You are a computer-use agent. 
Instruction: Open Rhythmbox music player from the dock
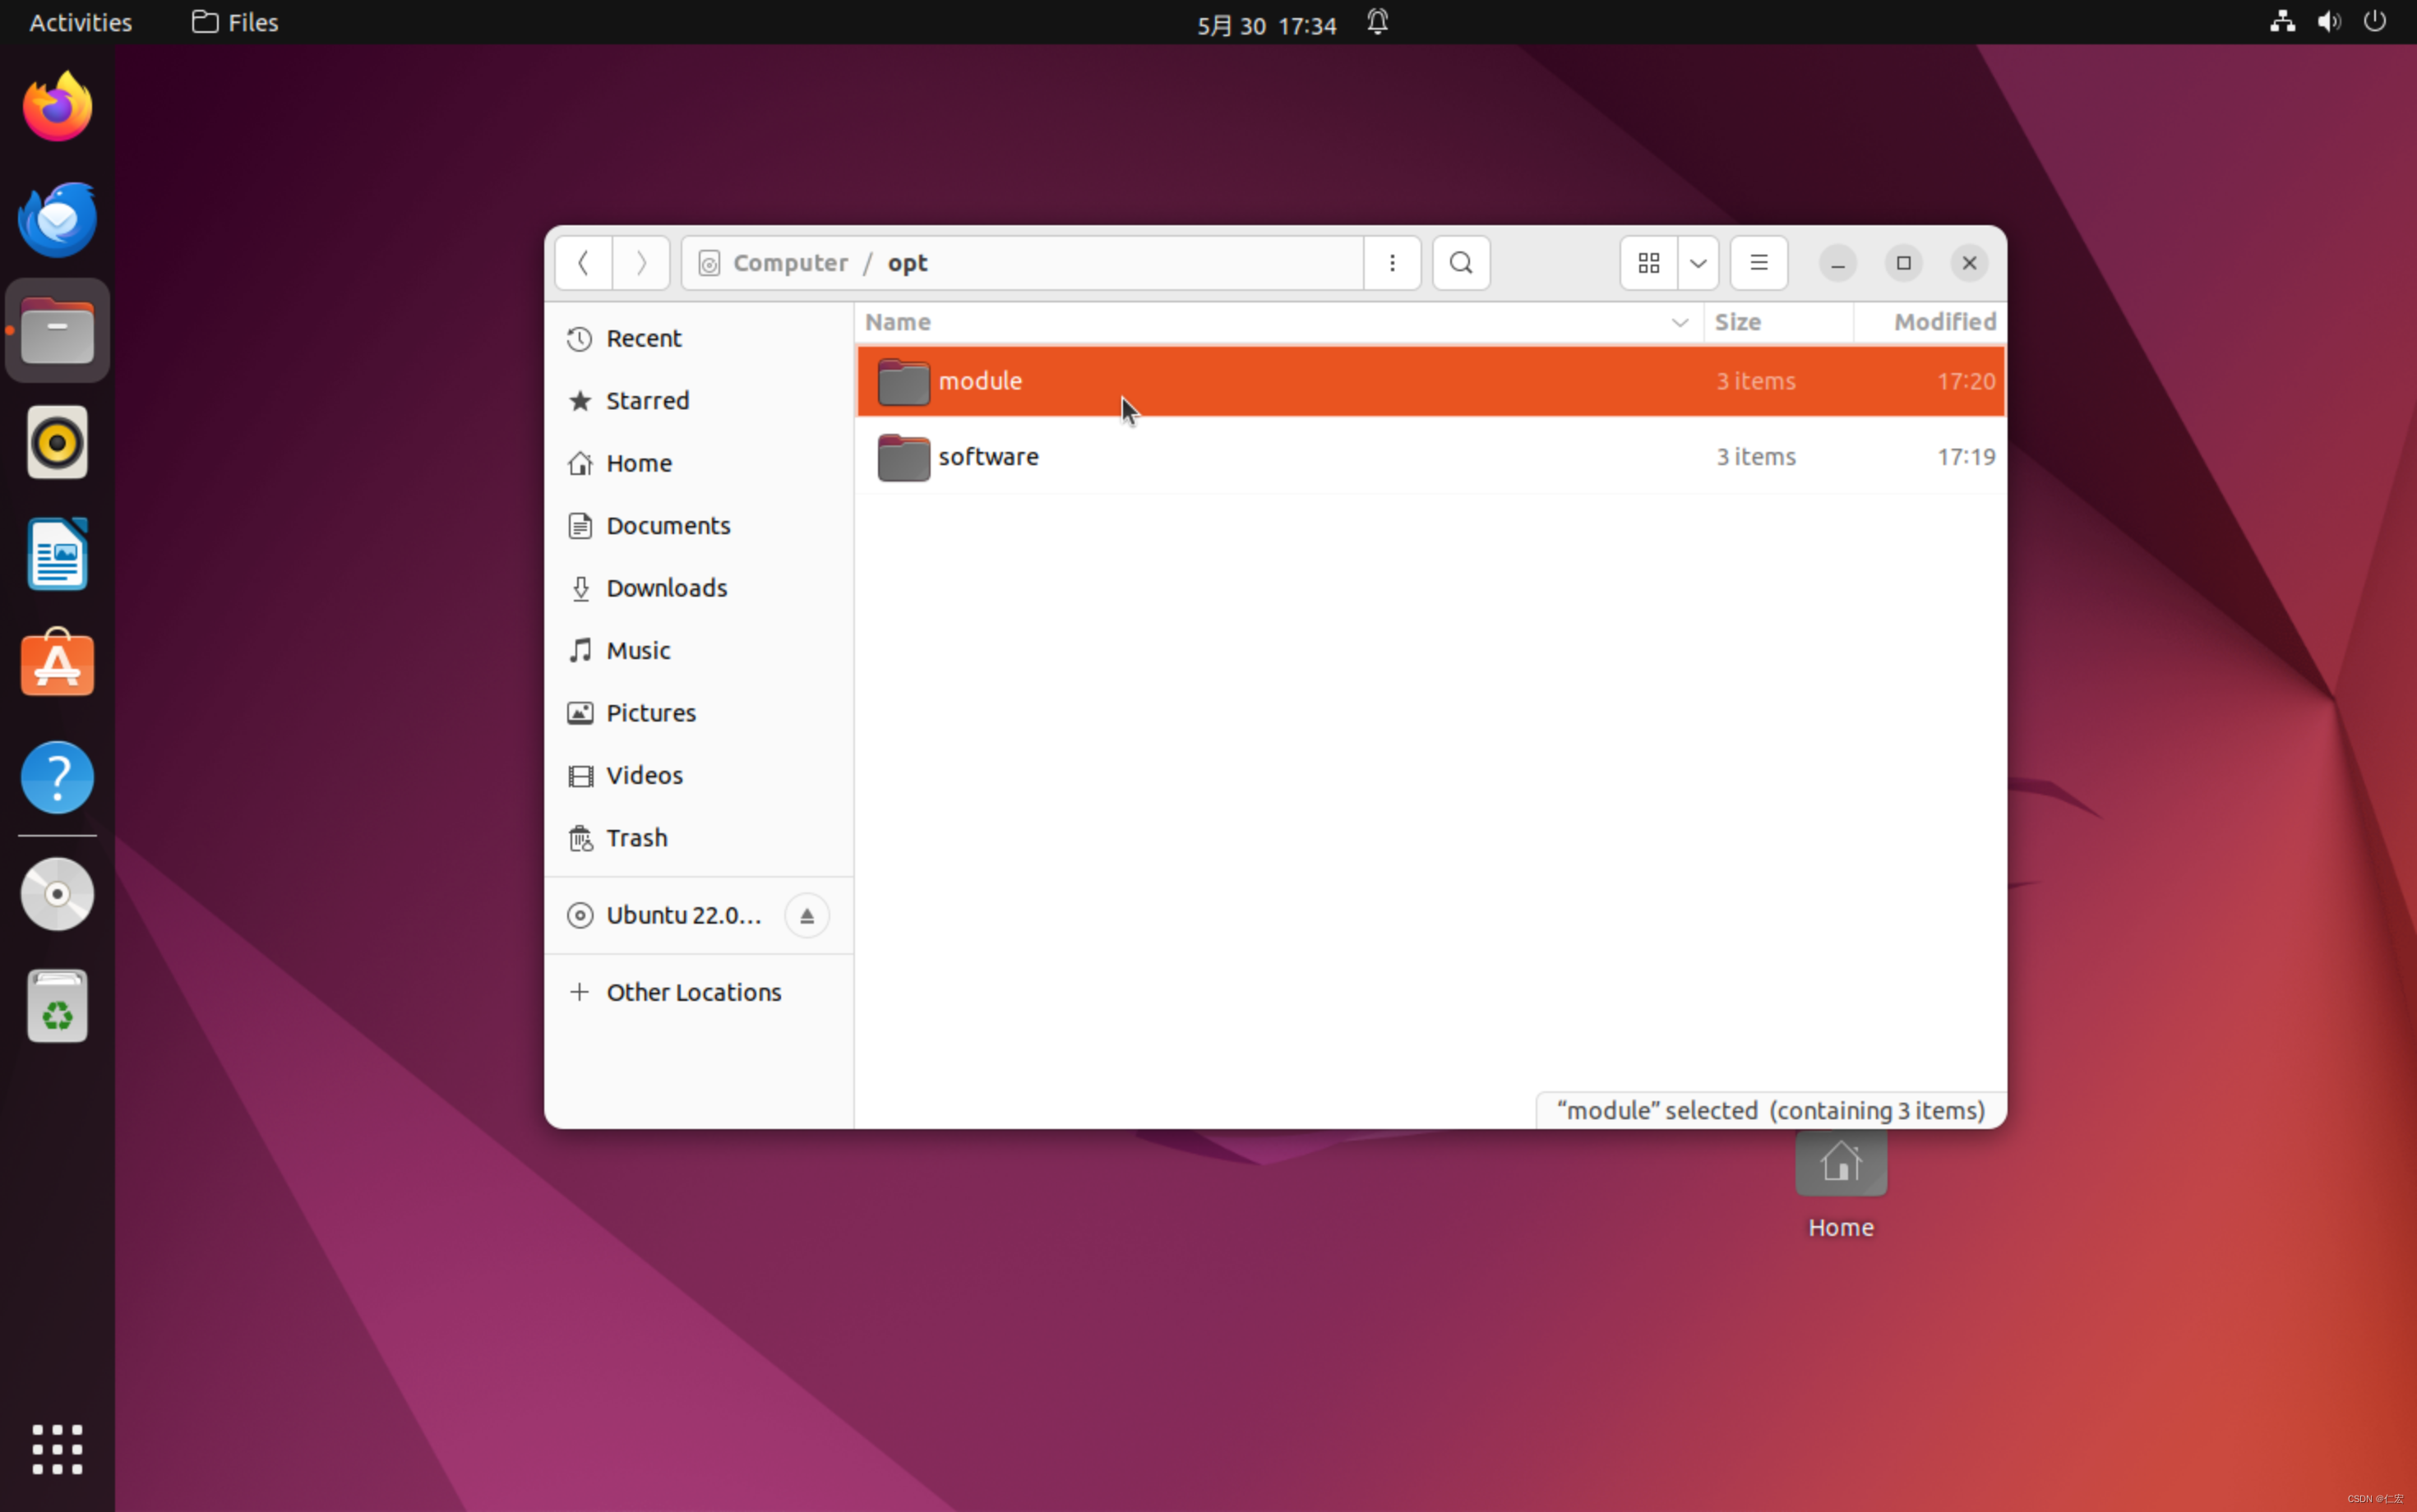click(x=57, y=441)
